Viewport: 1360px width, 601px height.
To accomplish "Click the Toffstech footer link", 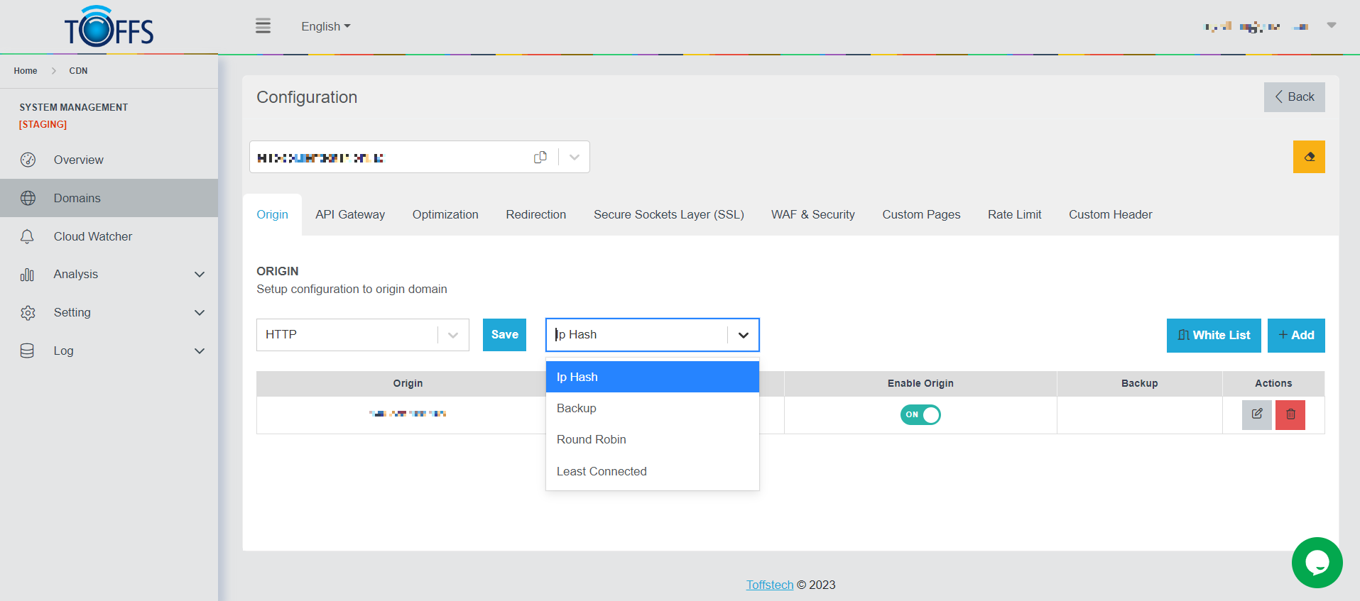I will [769, 585].
